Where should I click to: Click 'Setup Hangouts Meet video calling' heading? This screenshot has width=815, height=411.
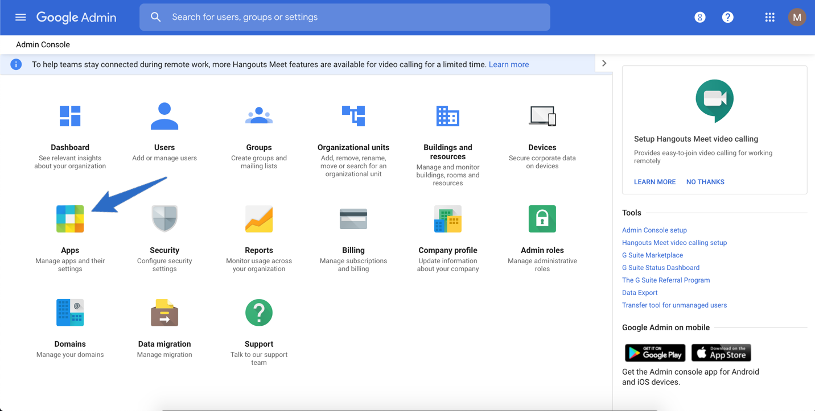tap(696, 139)
